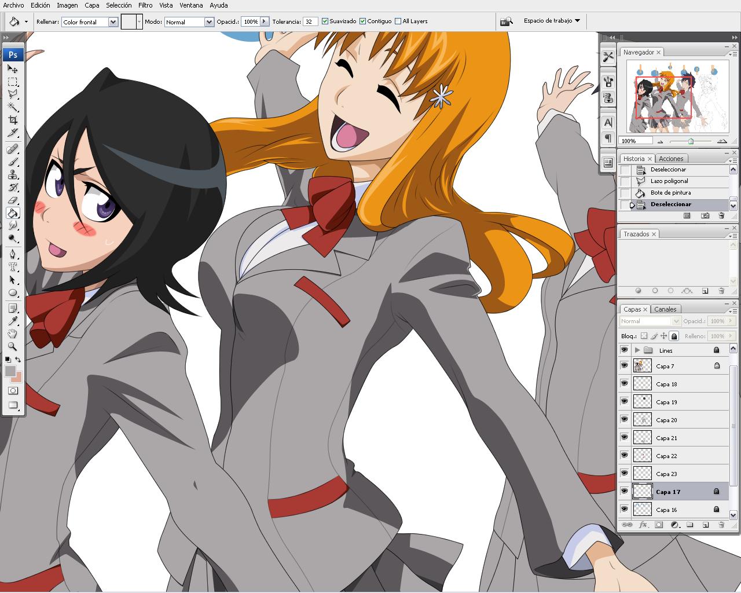Viewport: 741px width, 593px height.
Task: Click the background color swatch
Action: 17,378
